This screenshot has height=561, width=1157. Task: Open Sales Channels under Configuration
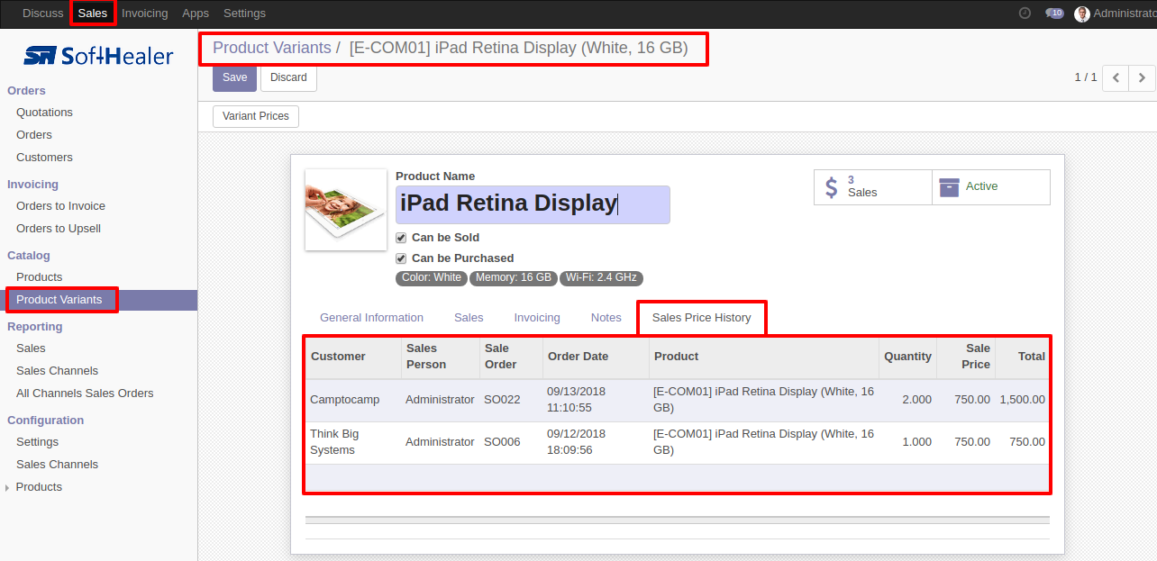click(x=57, y=465)
